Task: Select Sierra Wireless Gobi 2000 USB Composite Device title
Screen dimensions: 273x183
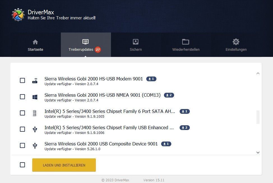Action: [x=101, y=144]
